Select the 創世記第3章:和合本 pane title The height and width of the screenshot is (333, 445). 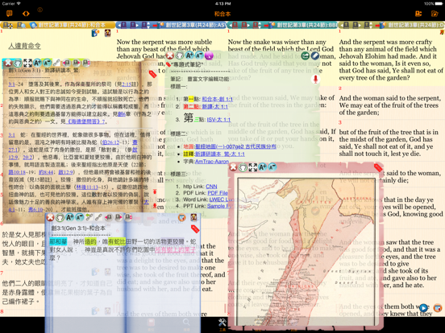(x=72, y=25)
